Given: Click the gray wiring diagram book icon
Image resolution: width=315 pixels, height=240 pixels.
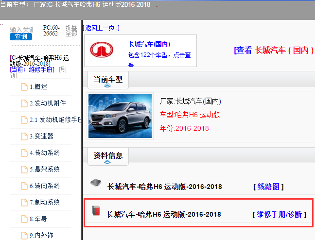Looking at the screenshot, I should click(x=96, y=183).
